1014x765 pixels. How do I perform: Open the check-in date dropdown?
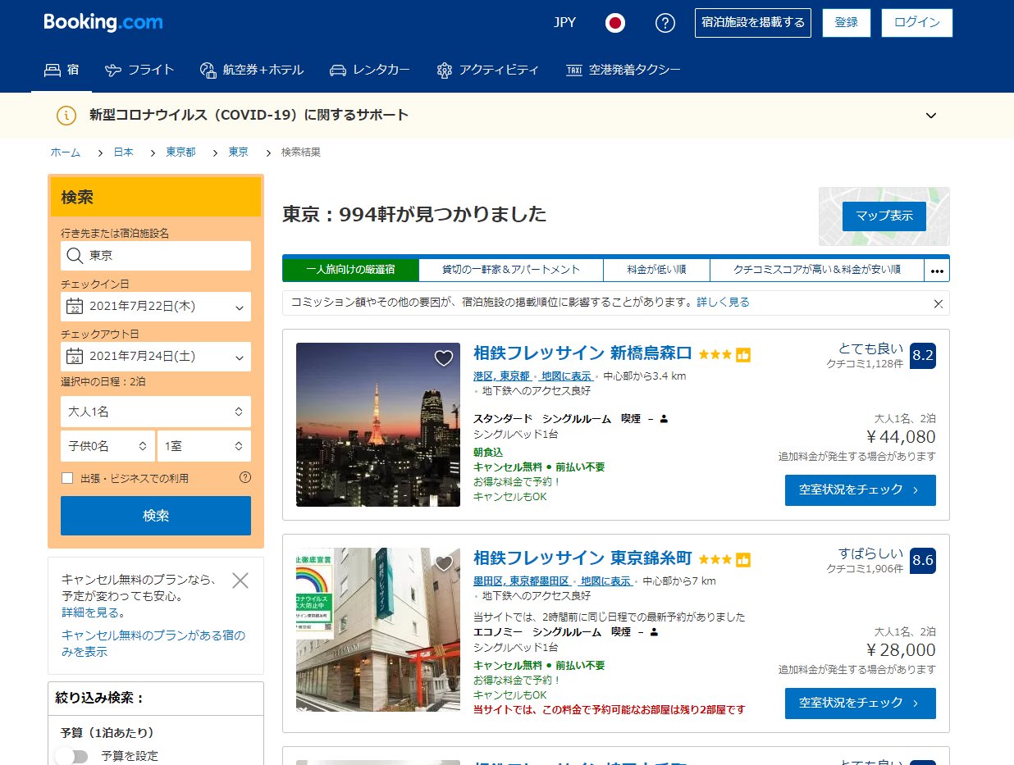[156, 307]
